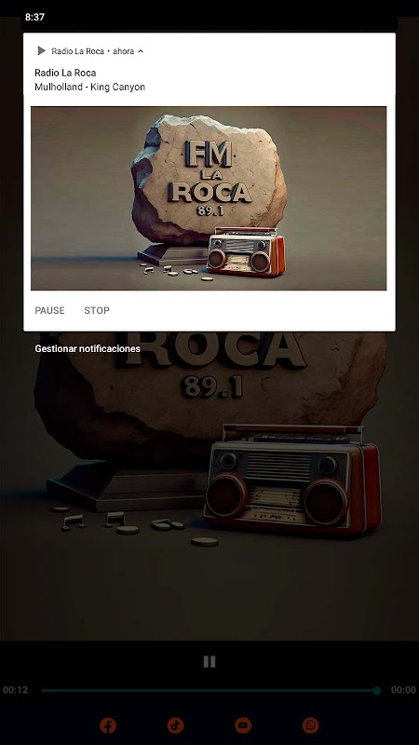Image resolution: width=419 pixels, height=745 pixels.
Task: Tap the 00:12 elapsed time label
Action: (15, 690)
